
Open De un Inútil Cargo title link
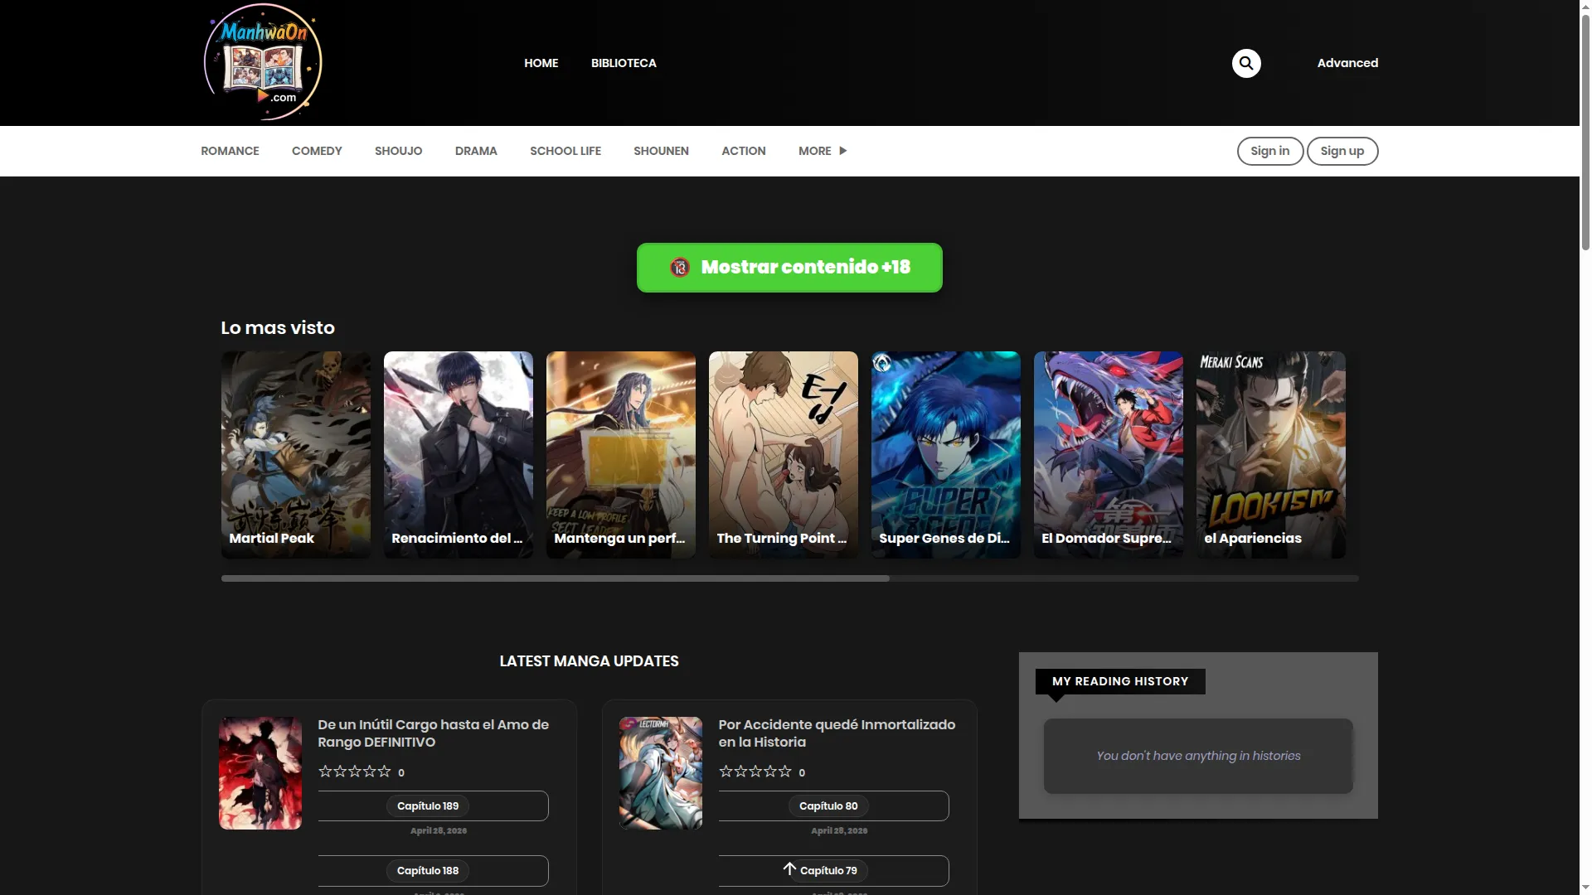click(x=434, y=733)
